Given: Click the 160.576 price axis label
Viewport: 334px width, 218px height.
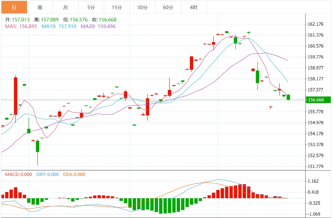Looking at the screenshot, I should (x=316, y=46).
